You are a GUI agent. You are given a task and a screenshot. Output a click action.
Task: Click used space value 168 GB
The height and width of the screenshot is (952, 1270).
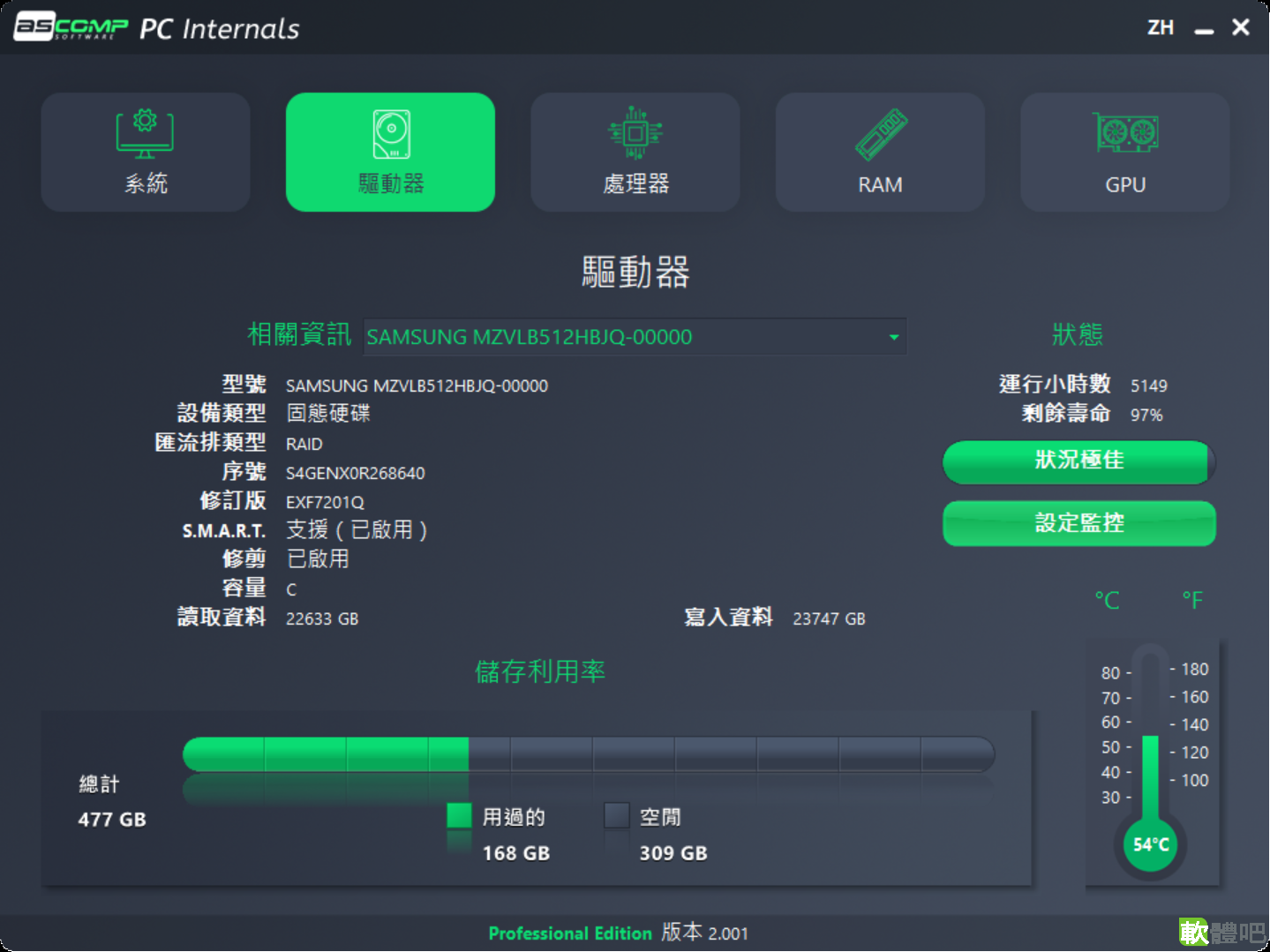(x=516, y=853)
